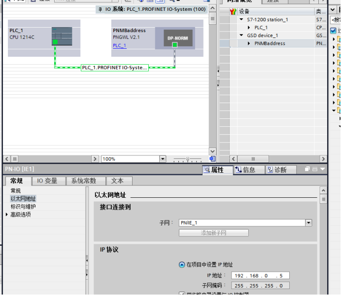341x295 pixels.
Task: Open the overview navigation icon beside zoom slider
Action: 212,159
